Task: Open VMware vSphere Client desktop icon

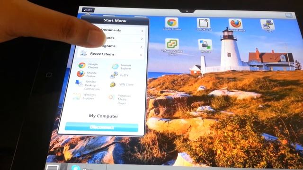Action: (172, 47)
